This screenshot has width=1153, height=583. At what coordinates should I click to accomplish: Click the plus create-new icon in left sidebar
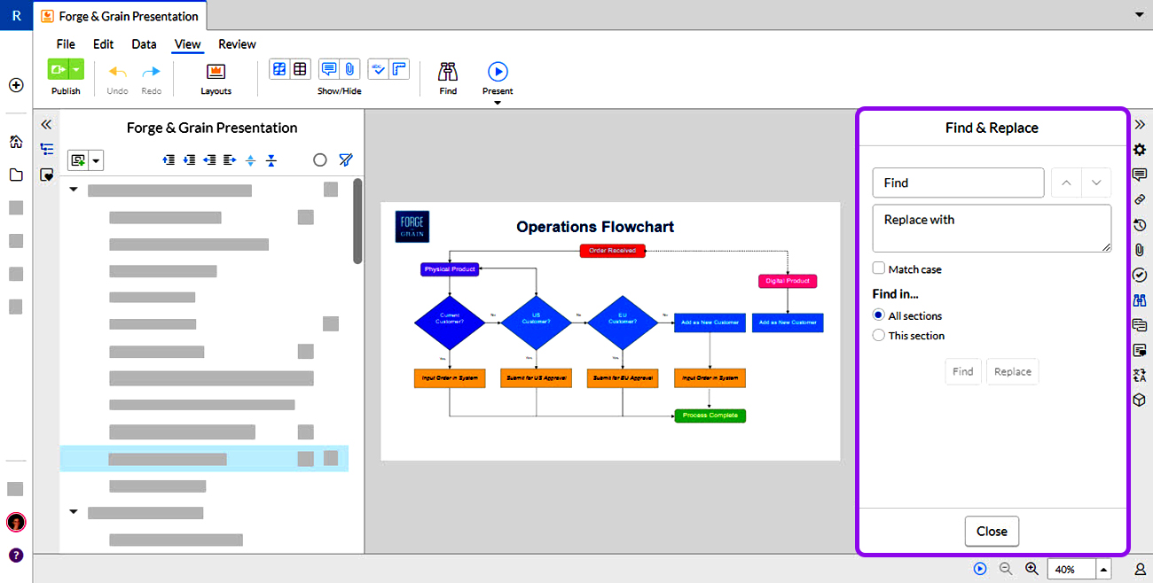(16, 85)
